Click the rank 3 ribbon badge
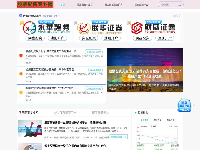200x150 pixels. click(x=129, y=23)
